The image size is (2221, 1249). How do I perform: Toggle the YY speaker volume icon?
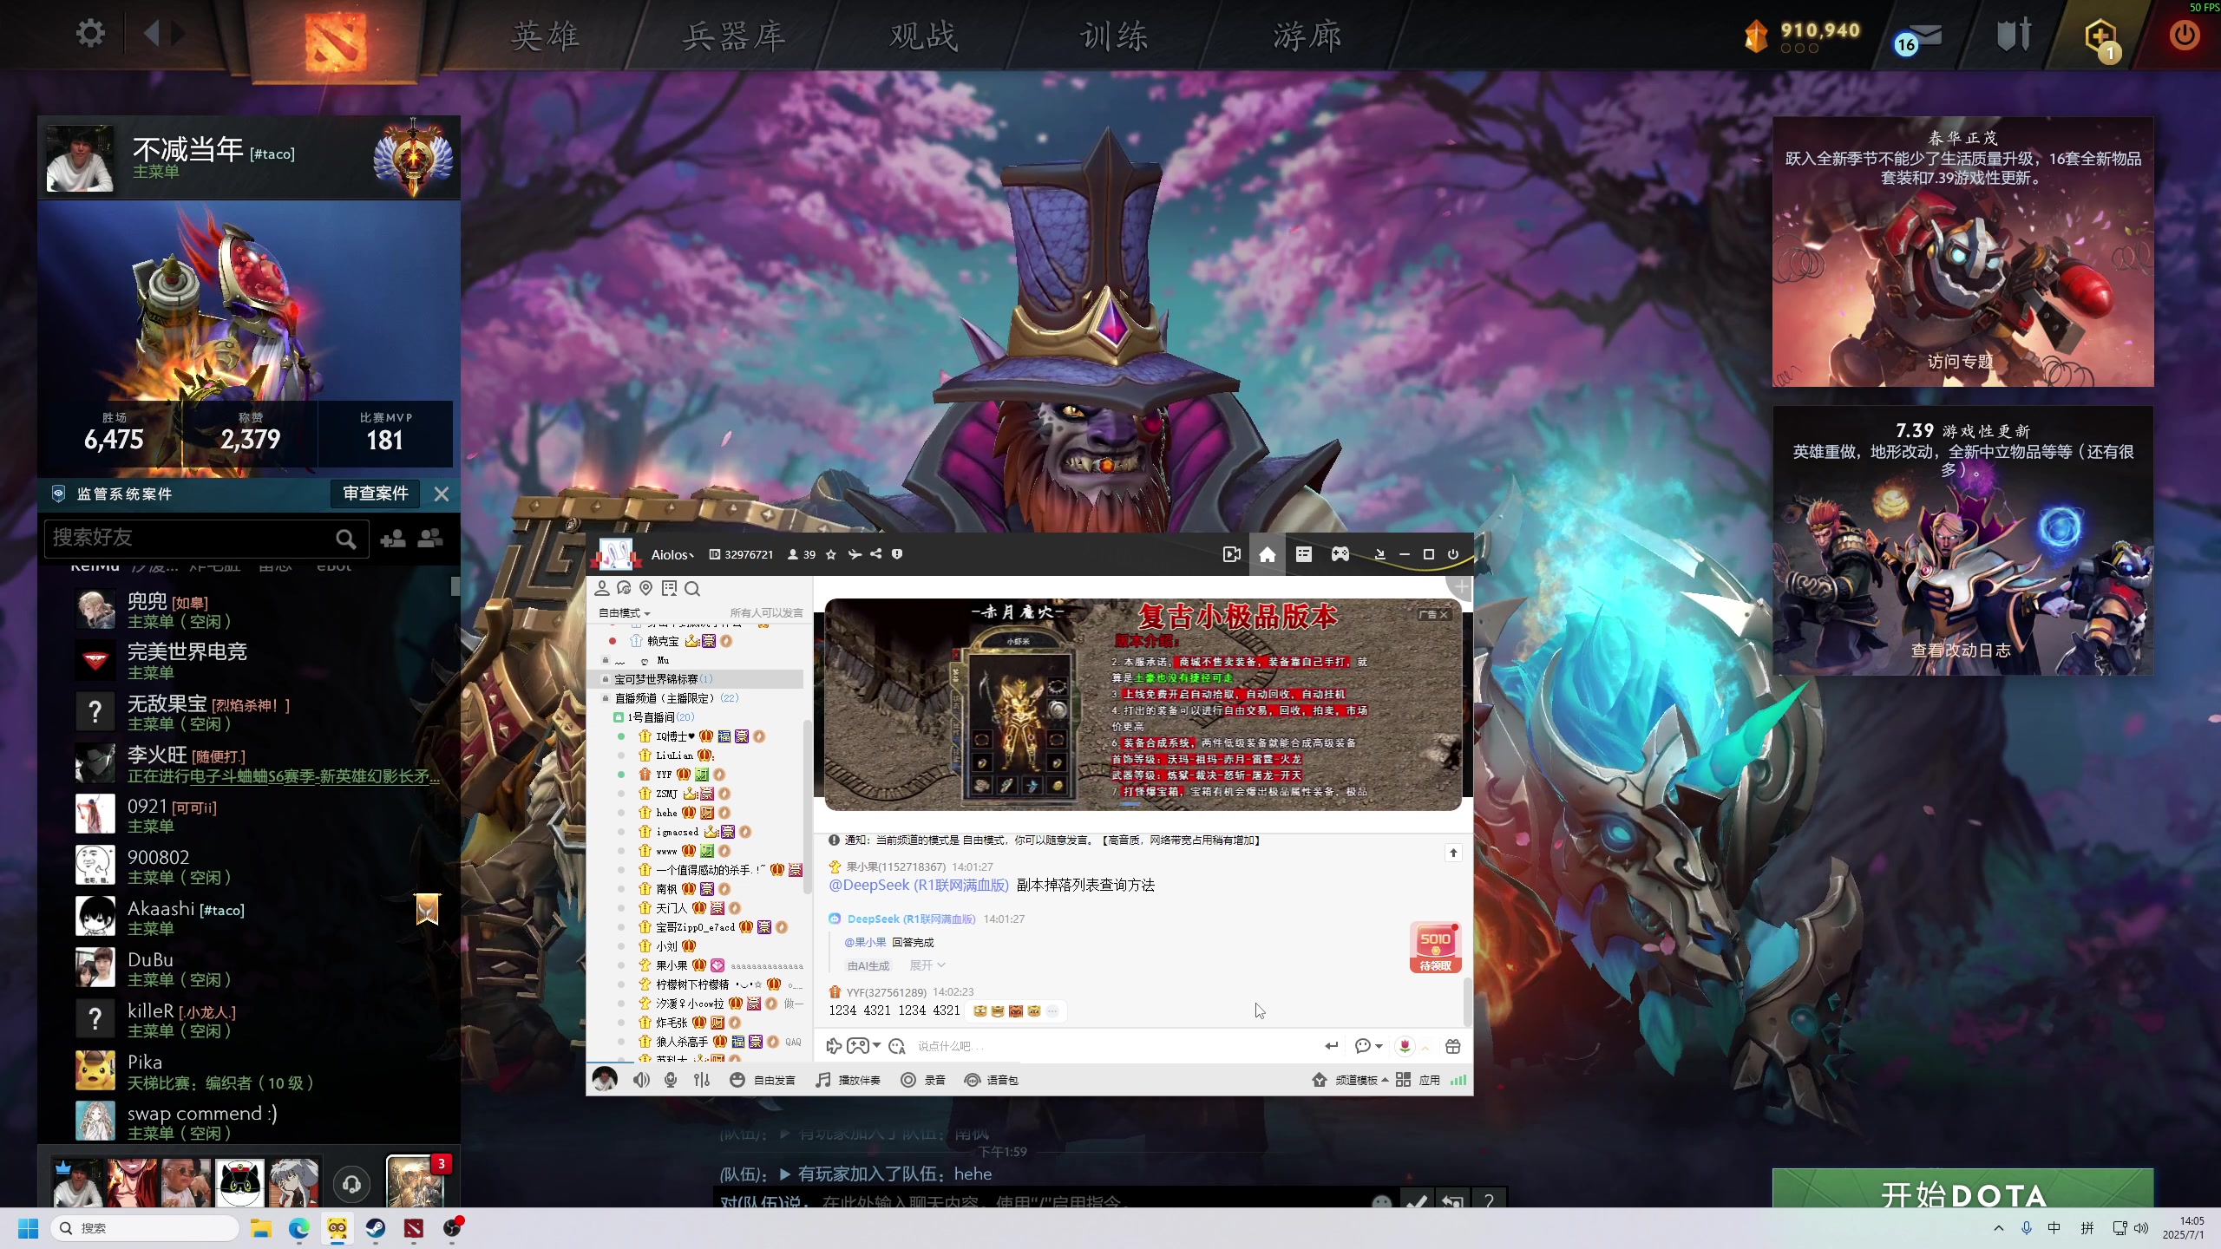641,1080
